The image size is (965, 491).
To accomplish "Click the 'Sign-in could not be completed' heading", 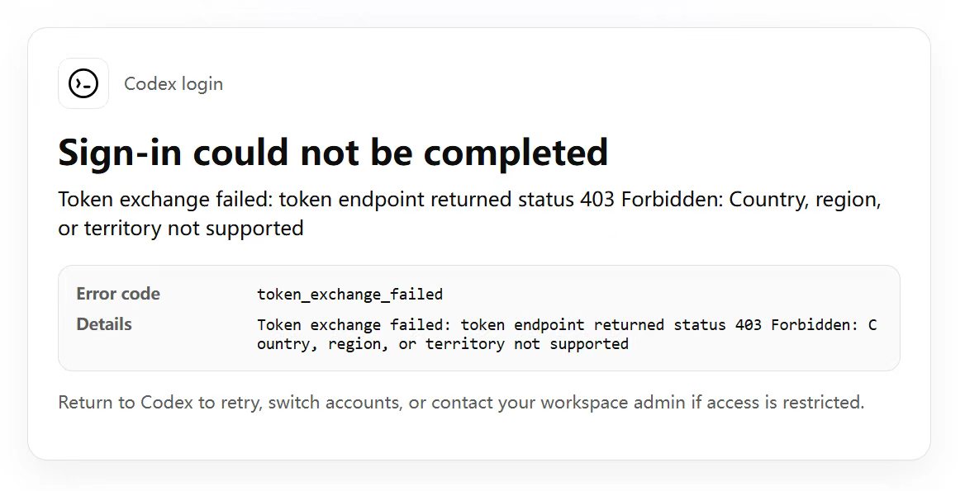I will tap(333, 152).
